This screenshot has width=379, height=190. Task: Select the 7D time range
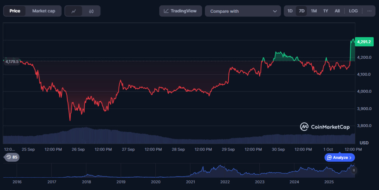click(x=302, y=11)
